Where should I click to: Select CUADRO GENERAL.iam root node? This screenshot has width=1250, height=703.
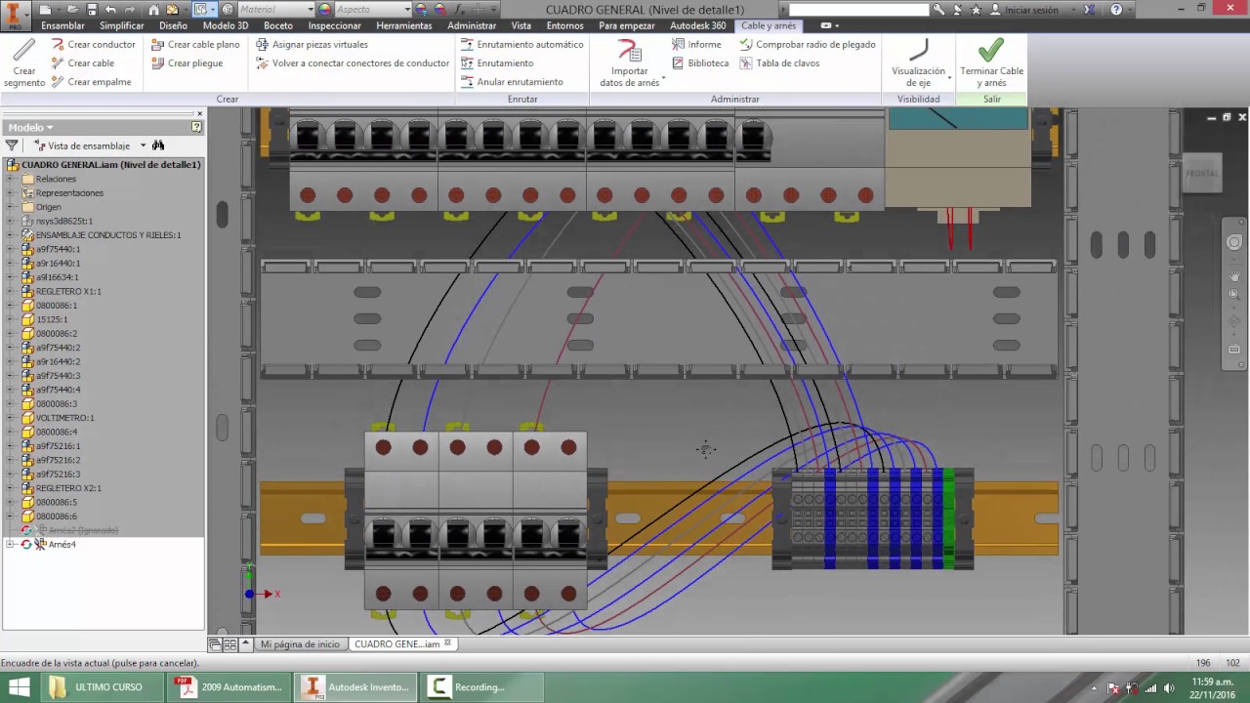110,165
